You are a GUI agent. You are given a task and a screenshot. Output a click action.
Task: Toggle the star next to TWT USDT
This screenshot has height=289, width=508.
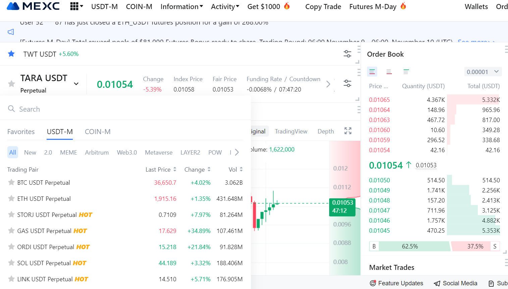point(11,54)
